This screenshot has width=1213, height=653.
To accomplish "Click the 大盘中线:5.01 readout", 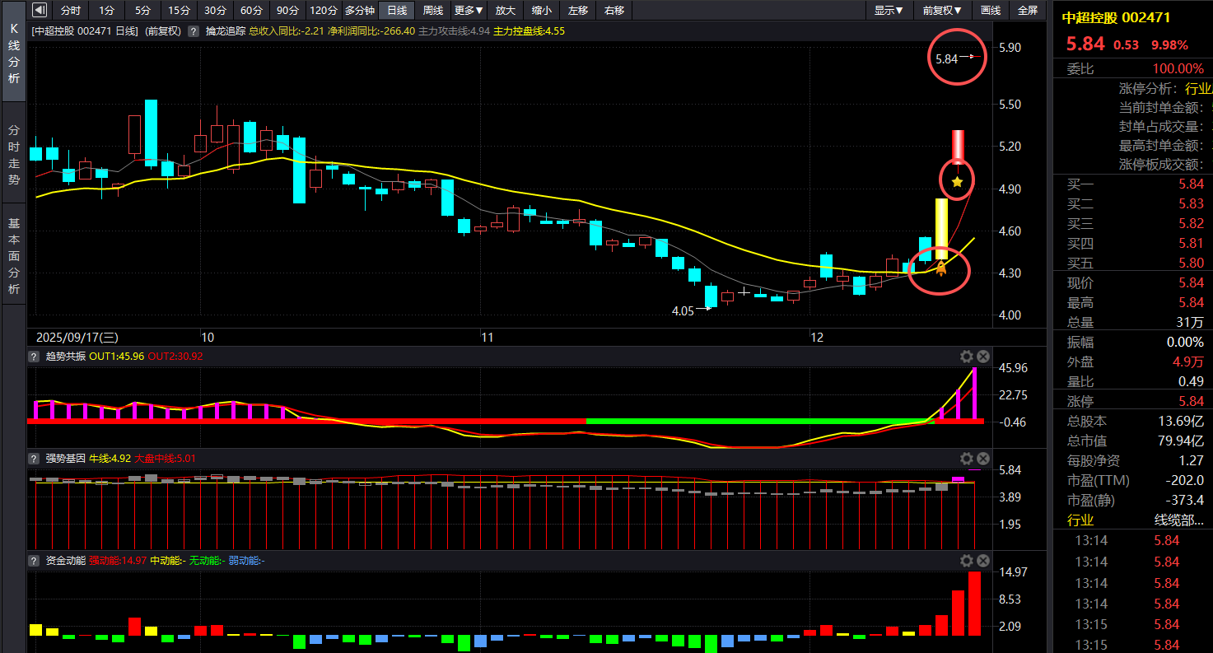I will point(165,459).
